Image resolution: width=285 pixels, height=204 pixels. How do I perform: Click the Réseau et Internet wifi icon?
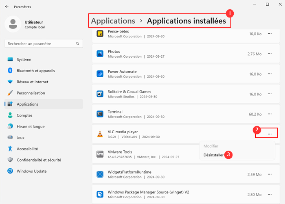tap(10, 82)
